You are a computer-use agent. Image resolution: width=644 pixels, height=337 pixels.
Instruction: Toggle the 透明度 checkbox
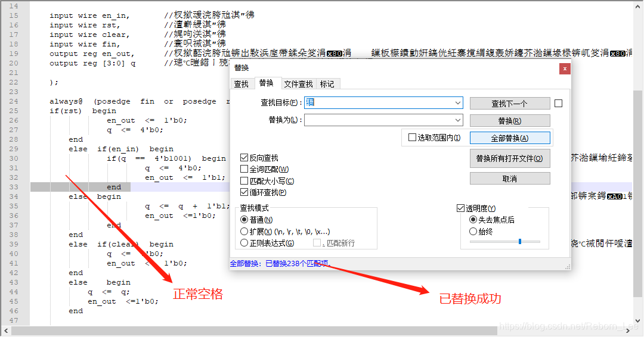tap(460, 208)
